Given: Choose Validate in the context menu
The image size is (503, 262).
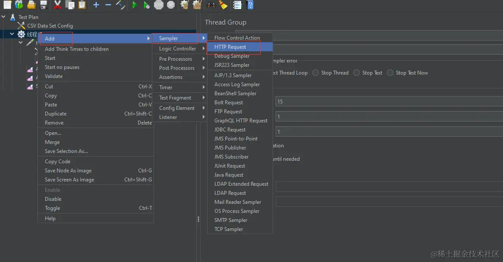Looking at the screenshot, I should click(x=95, y=76).
